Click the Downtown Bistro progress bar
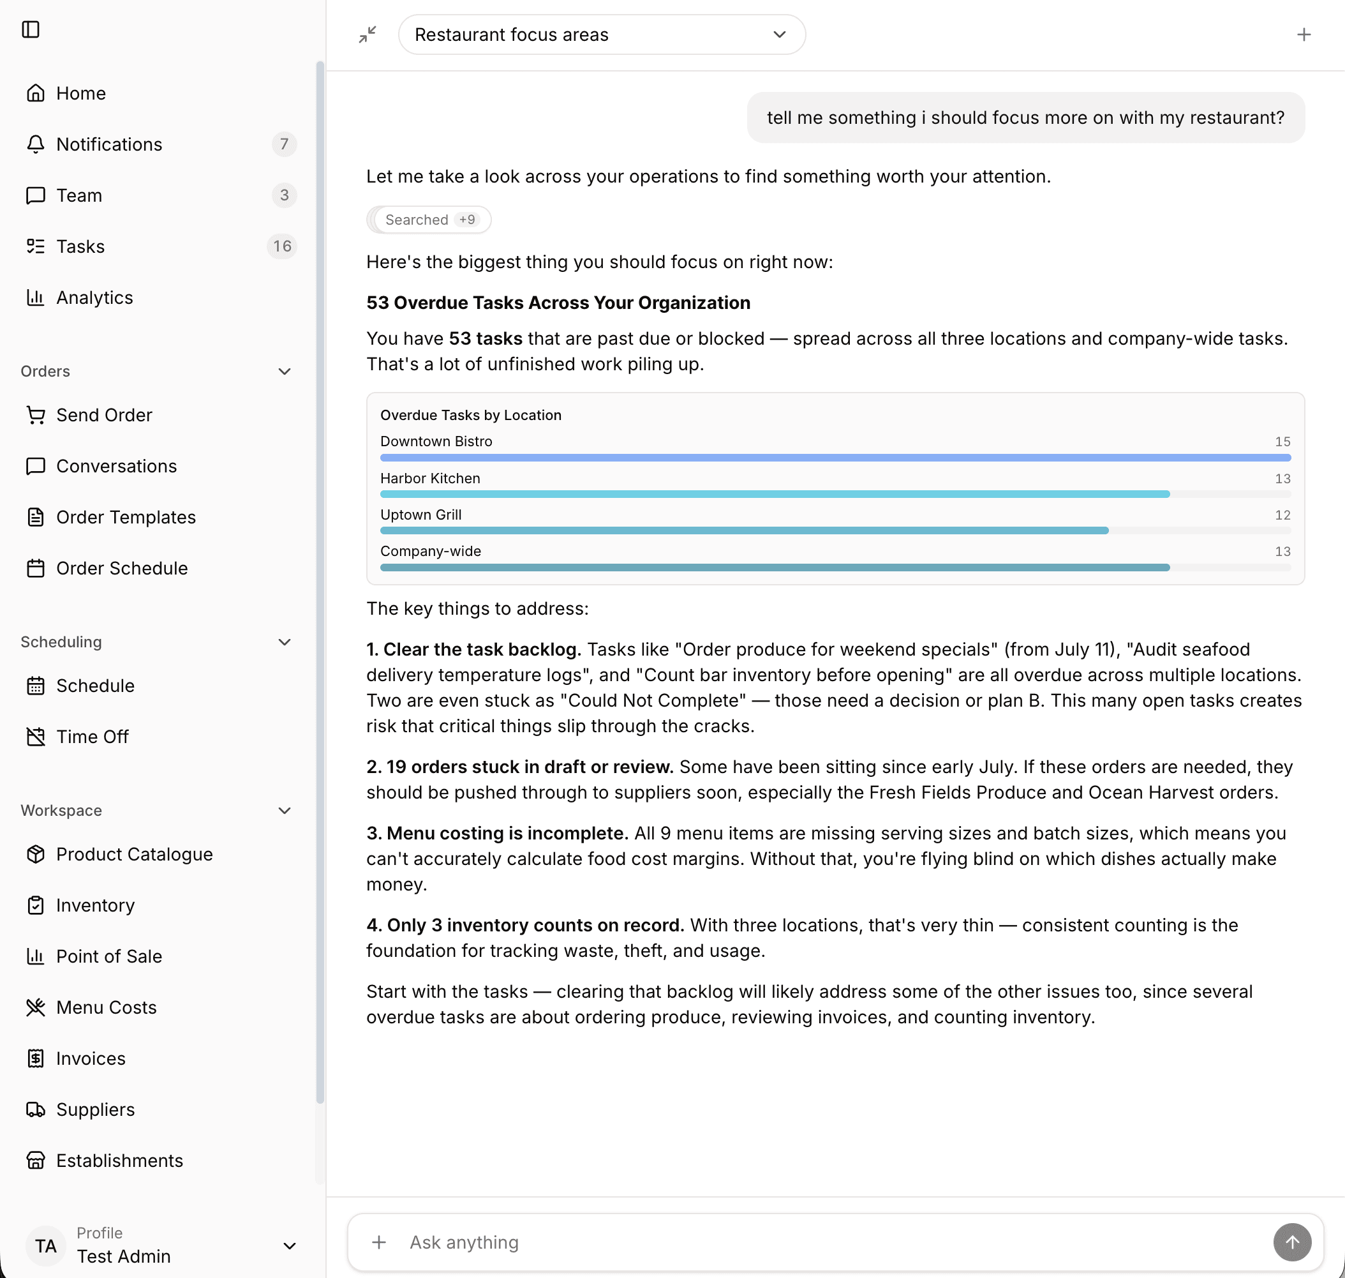This screenshot has height=1278, width=1345. coord(835,458)
